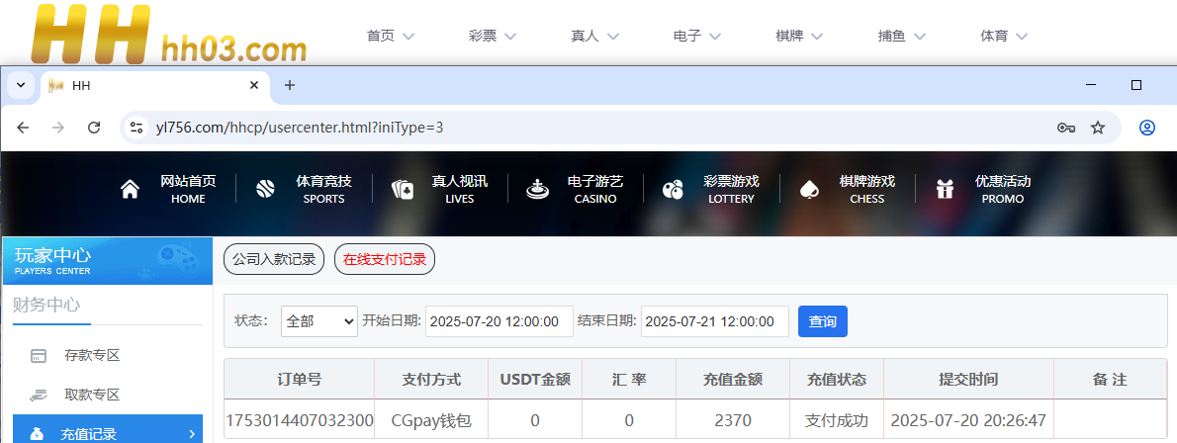This screenshot has width=1177, height=443.
Task: Click the 体育竞技 sports ball icon
Action: point(265,190)
